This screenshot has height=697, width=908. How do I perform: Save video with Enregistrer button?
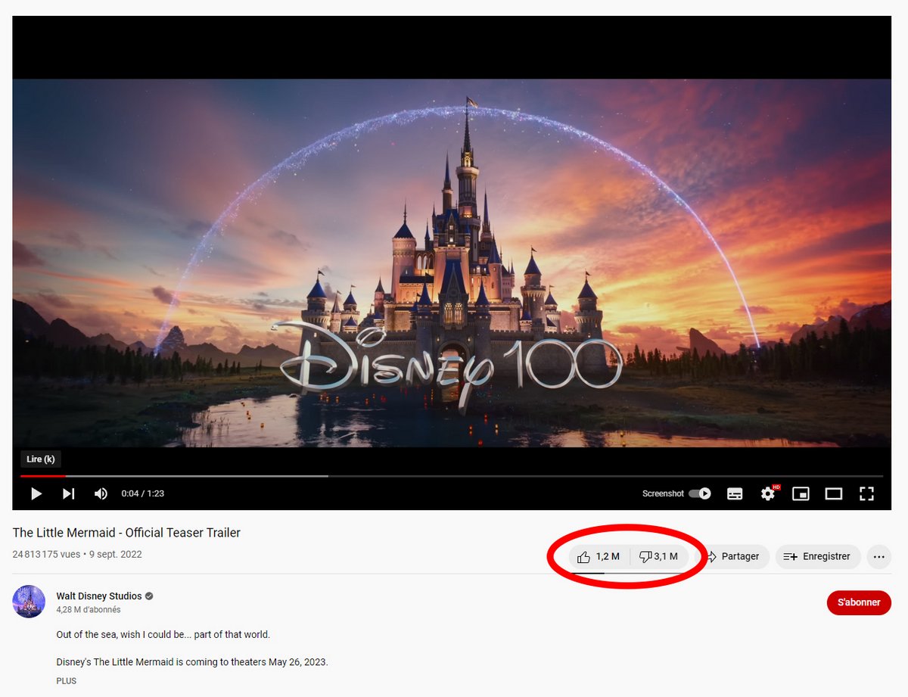(818, 557)
